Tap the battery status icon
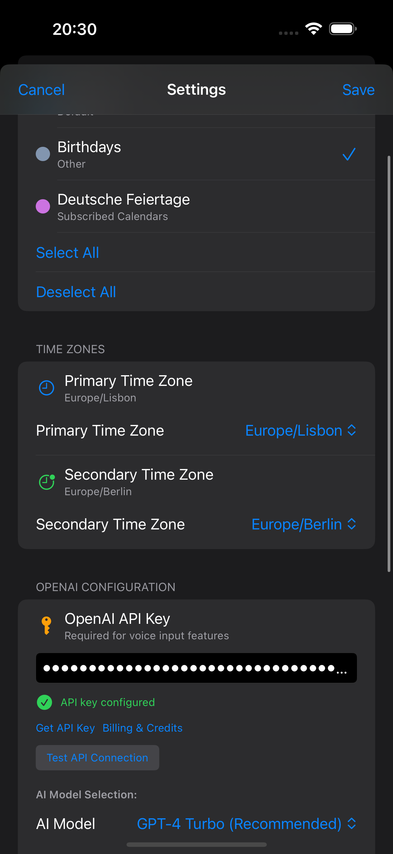Viewport: 393px width, 854px height. point(343,29)
